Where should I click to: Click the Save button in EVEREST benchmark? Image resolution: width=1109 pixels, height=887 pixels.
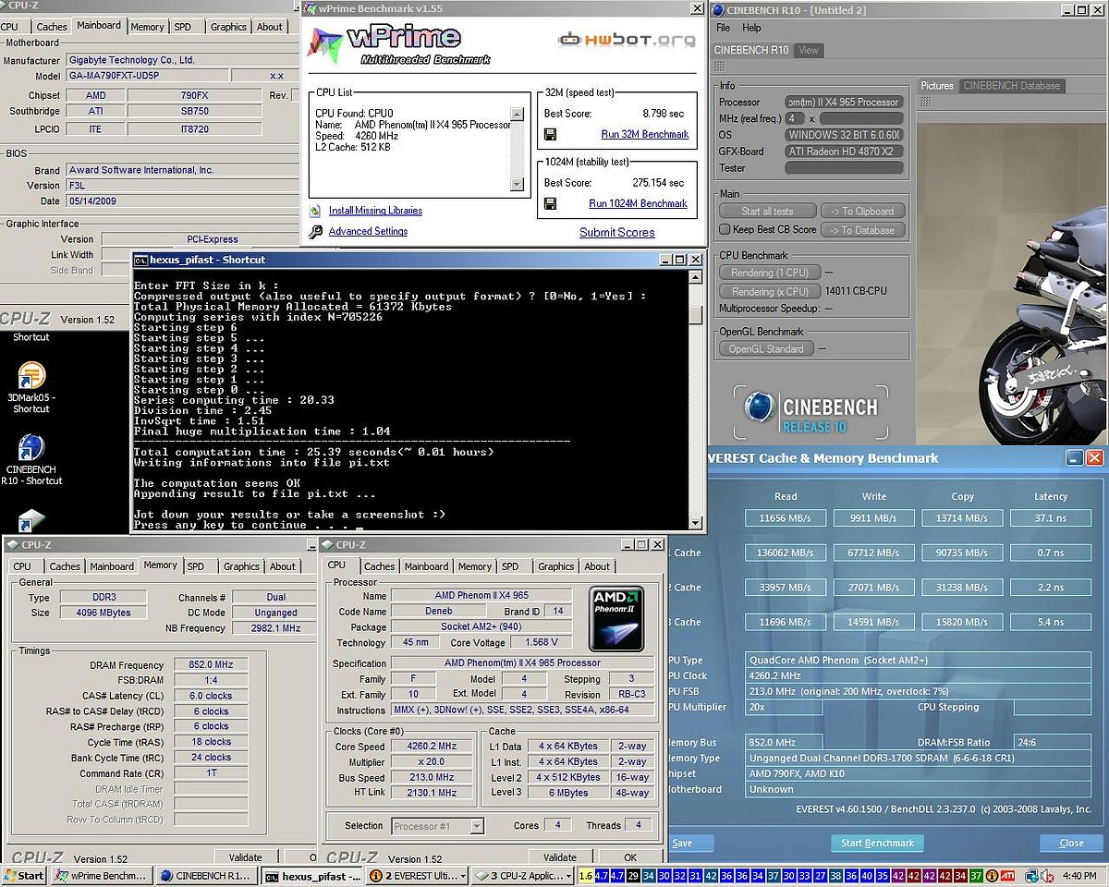pyautogui.click(x=689, y=843)
